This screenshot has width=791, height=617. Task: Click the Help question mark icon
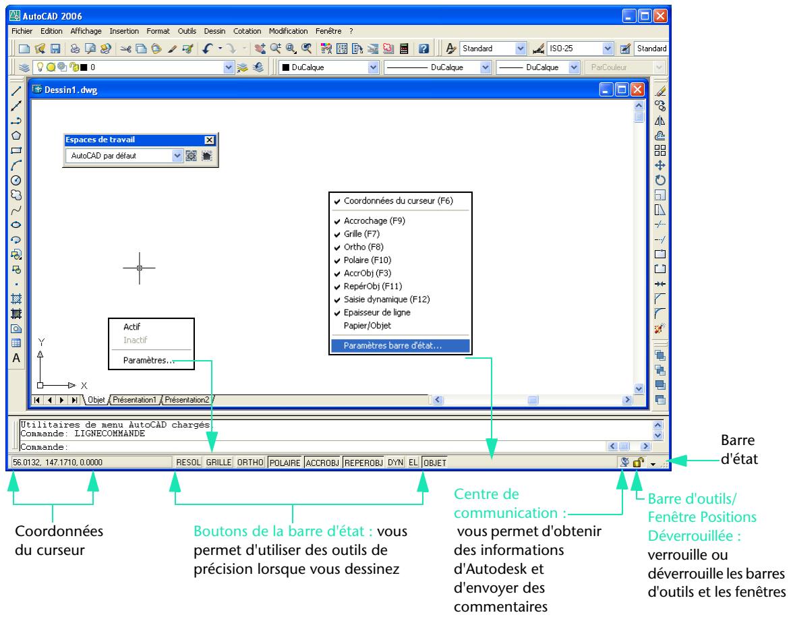point(423,49)
